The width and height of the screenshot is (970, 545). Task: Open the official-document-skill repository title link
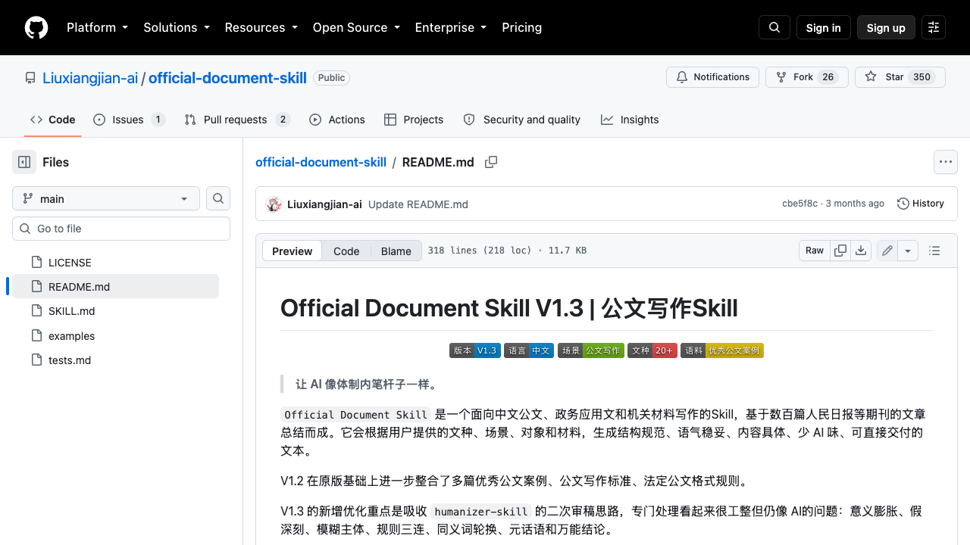[x=227, y=78]
